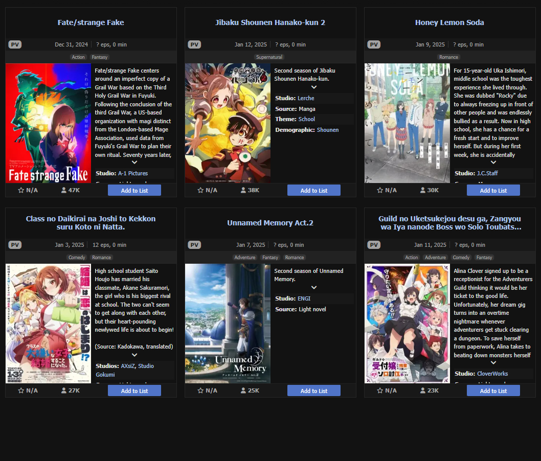Play the PV badge for Fate/strange Fake
Image resolution: width=541 pixels, height=461 pixels.
pos(15,44)
